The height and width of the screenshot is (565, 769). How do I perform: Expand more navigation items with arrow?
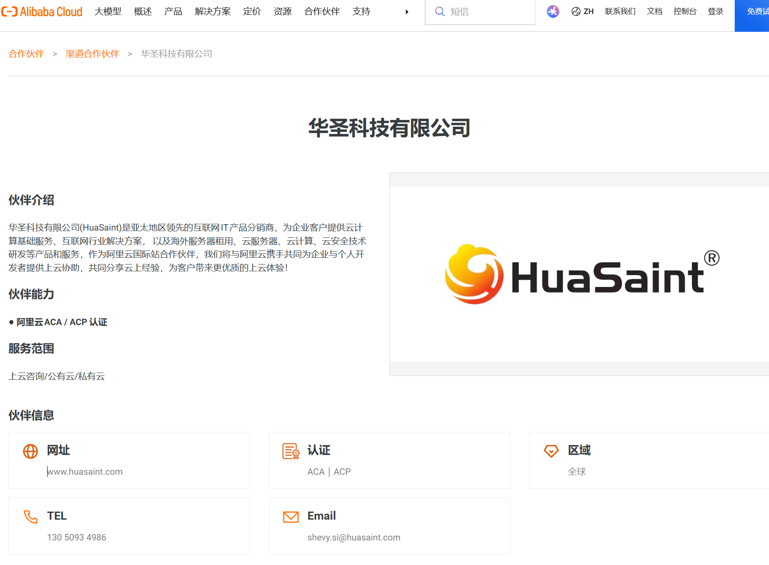(407, 12)
